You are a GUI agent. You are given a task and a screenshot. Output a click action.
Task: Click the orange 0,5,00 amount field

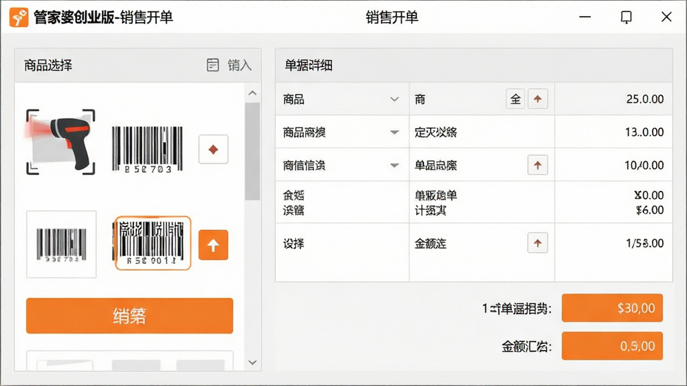[x=612, y=346]
